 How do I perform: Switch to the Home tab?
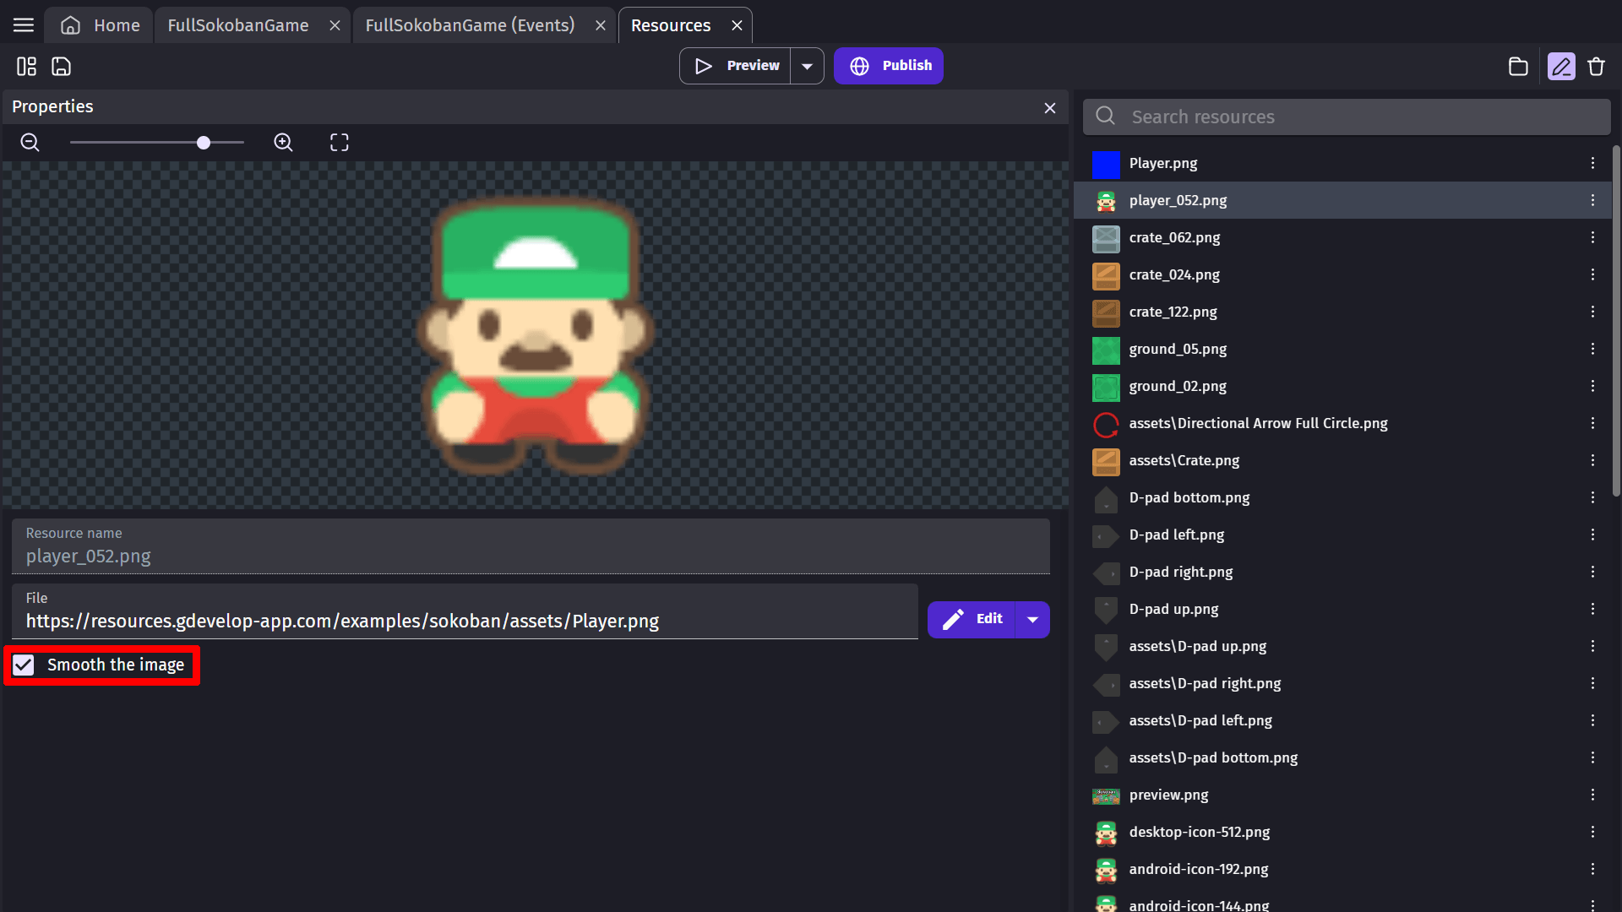tap(101, 25)
